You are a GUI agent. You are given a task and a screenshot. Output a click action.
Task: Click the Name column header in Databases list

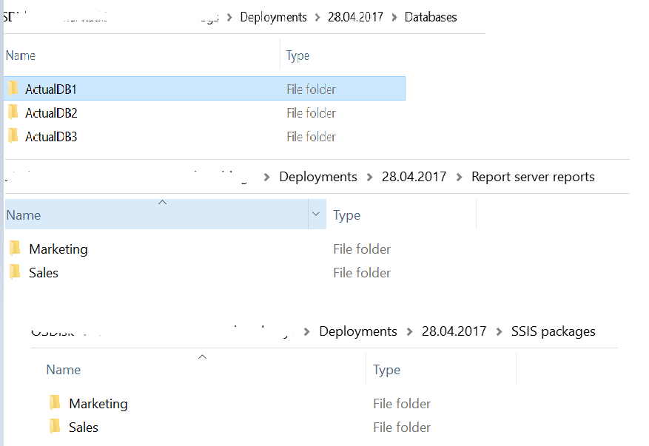click(21, 55)
